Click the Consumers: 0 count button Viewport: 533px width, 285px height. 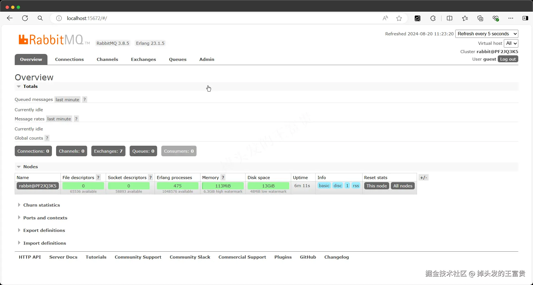tap(179, 151)
